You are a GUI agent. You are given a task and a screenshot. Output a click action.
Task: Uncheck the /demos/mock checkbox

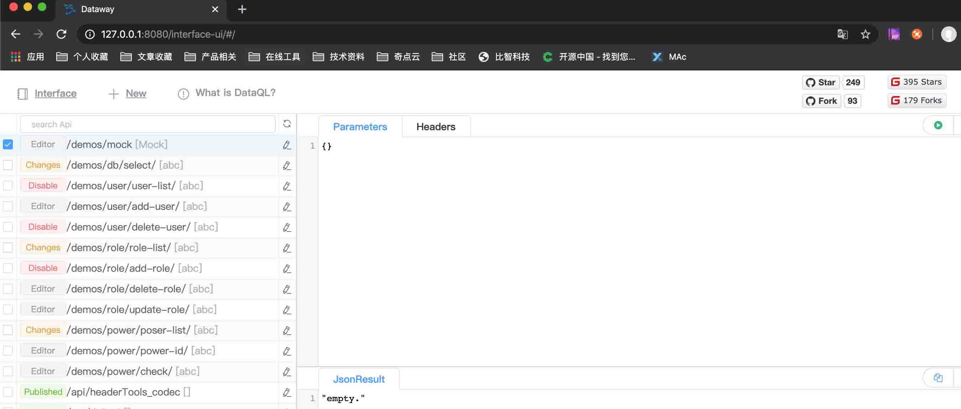(8, 144)
